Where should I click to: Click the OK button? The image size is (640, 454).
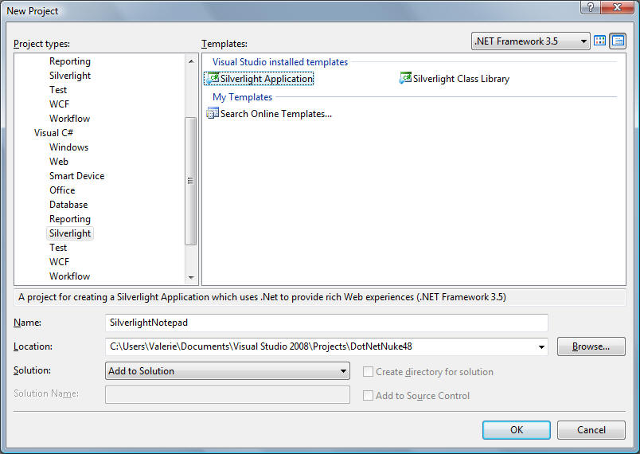516,430
